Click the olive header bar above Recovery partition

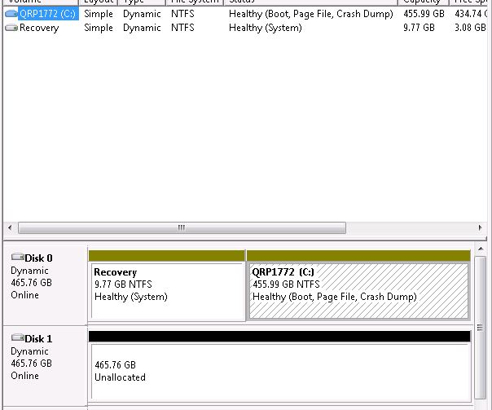pyautogui.click(x=167, y=256)
